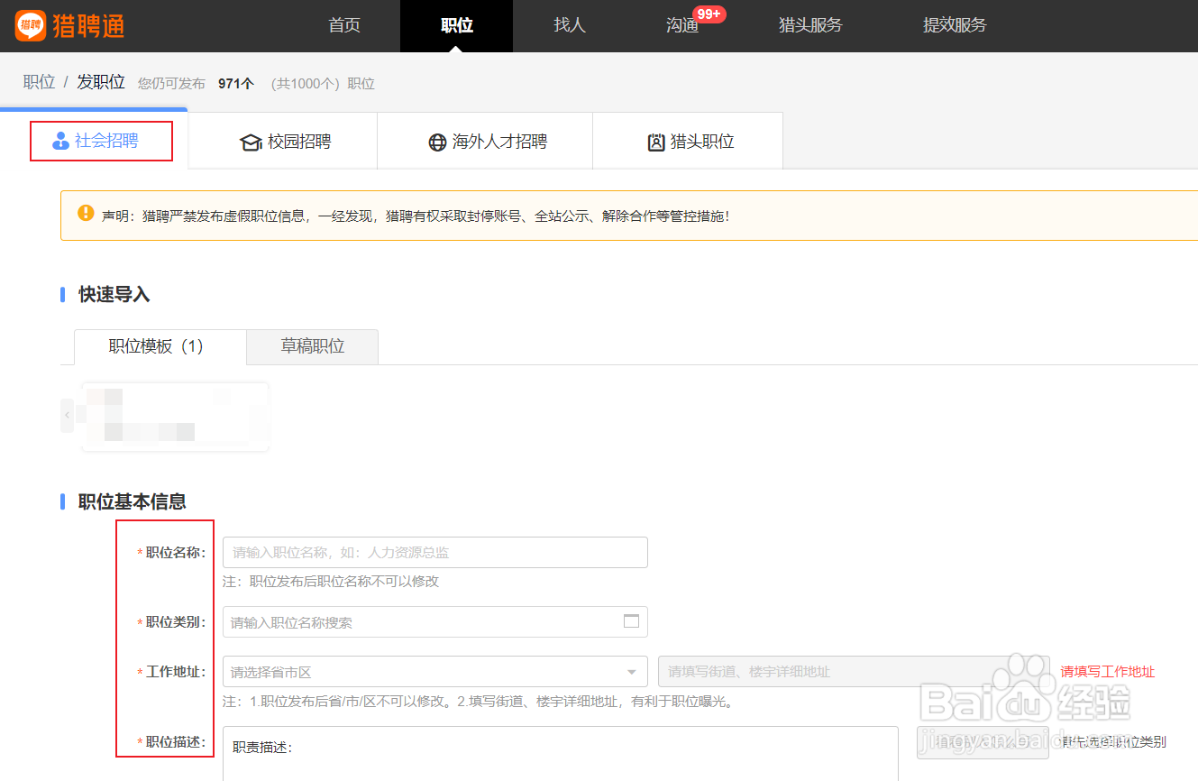
Task: Focus the 职位名称 input field
Action: pyautogui.click(x=435, y=552)
